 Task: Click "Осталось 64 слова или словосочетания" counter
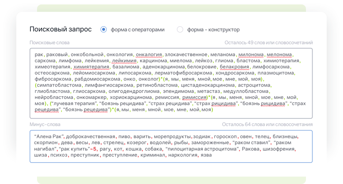pos(267,124)
